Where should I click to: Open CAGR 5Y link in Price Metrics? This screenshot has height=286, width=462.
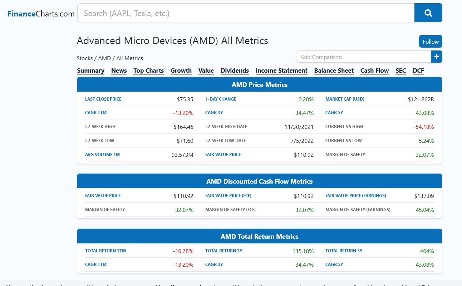[334, 113]
